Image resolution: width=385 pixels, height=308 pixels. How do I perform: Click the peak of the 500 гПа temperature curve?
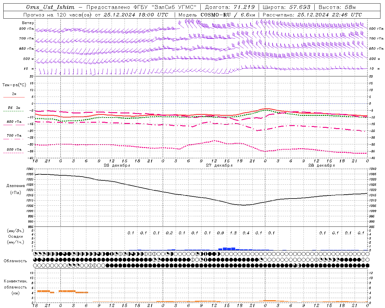coord(214,140)
